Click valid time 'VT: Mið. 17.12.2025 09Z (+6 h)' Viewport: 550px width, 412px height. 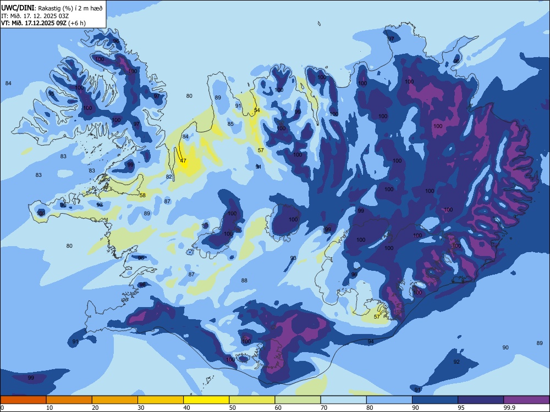coord(43,23)
